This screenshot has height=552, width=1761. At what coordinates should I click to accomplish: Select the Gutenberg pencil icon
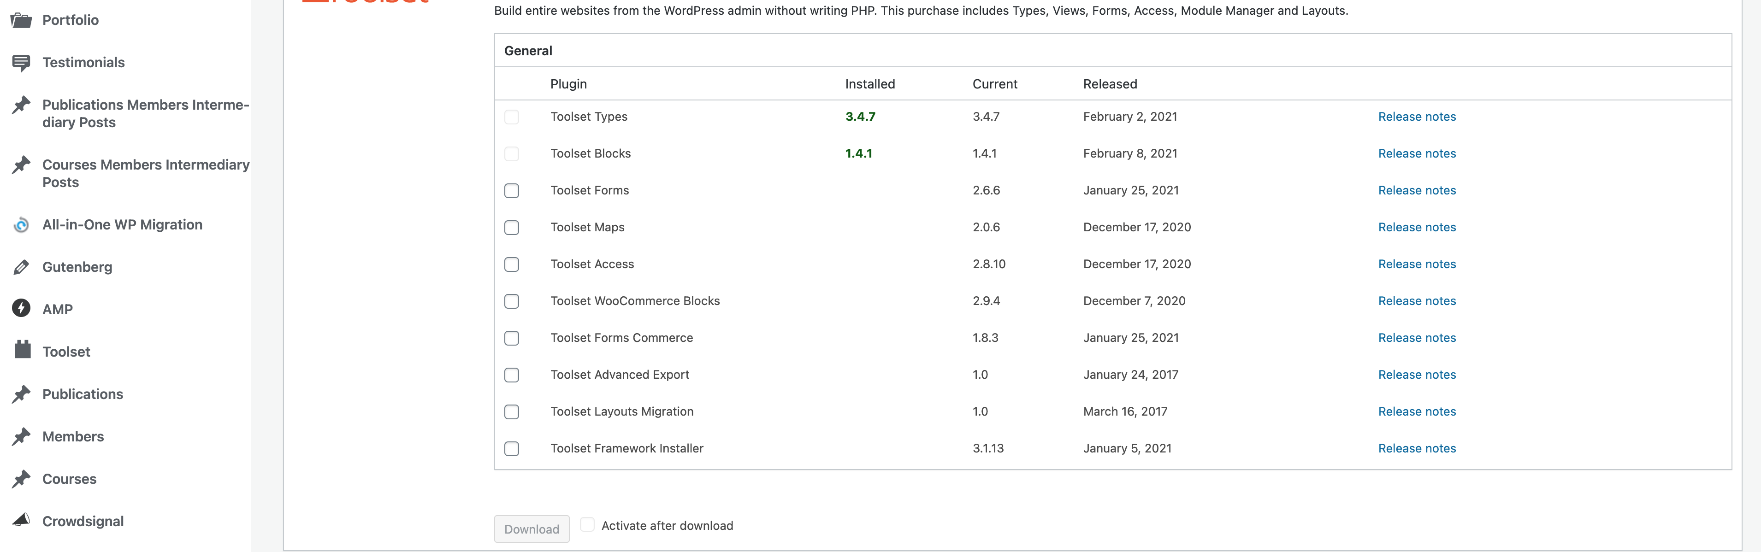point(21,267)
